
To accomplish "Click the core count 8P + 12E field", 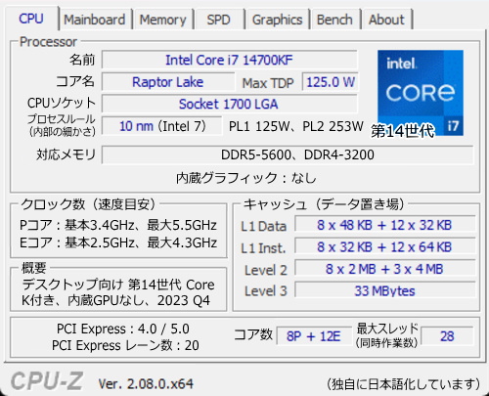I will pyautogui.click(x=314, y=336).
